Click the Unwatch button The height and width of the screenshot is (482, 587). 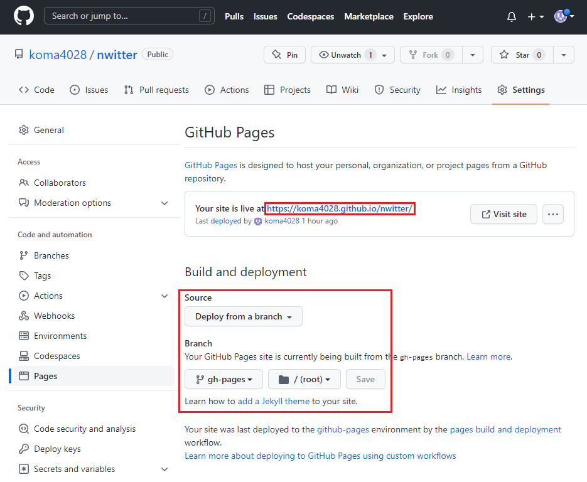click(x=353, y=55)
